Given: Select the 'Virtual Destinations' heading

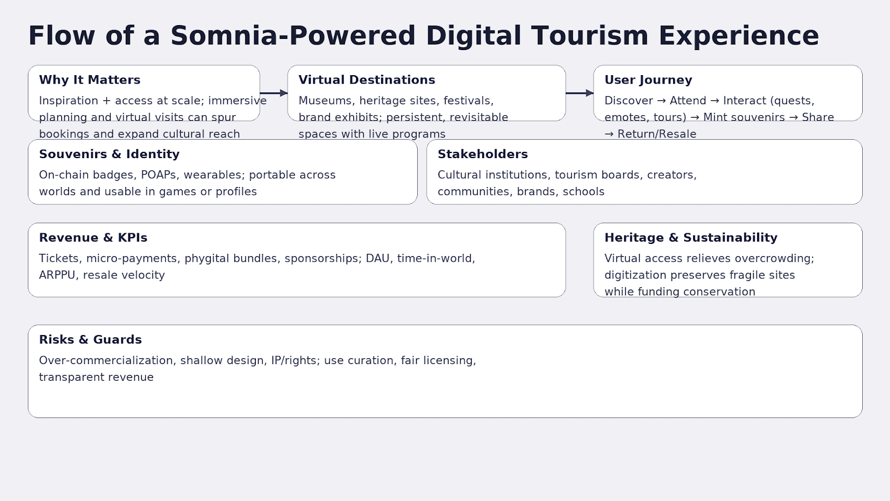Looking at the screenshot, I should click(x=367, y=80).
